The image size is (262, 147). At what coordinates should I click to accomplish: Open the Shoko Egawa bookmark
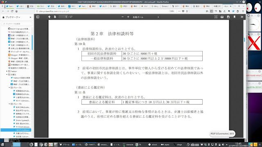[x=22, y=120]
